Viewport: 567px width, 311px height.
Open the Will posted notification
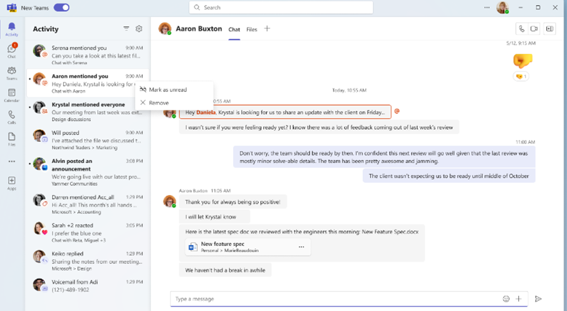[x=88, y=139]
